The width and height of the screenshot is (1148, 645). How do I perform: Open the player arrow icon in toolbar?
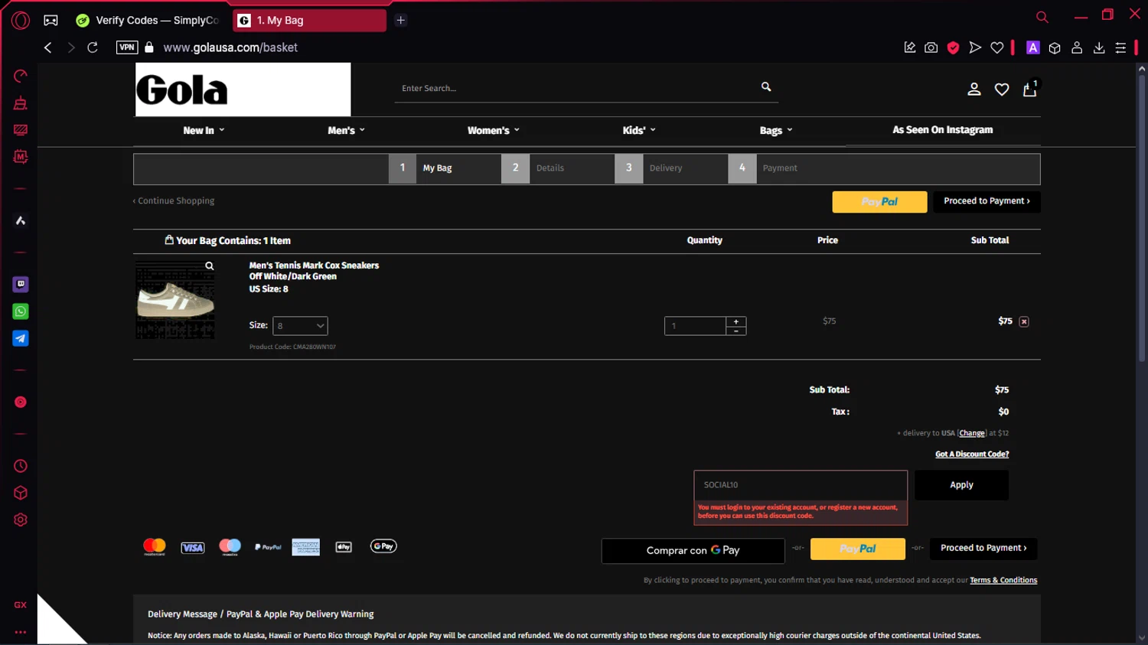coord(975,47)
